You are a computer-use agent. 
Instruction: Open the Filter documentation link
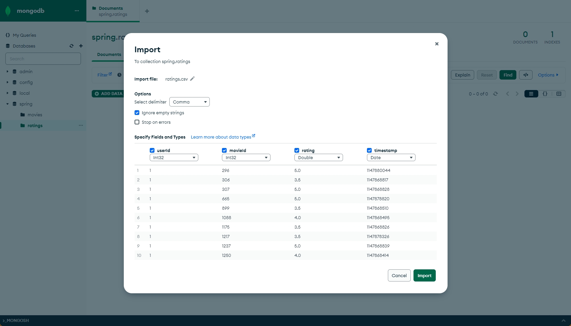[105, 75]
